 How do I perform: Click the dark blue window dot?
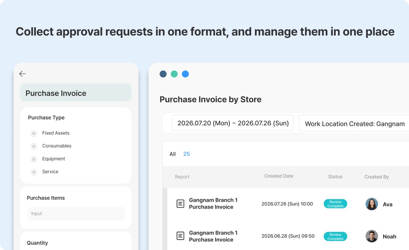[163, 74]
